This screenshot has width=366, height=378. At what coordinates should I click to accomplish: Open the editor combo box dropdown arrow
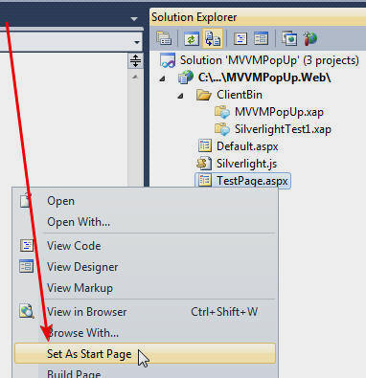(137, 42)
